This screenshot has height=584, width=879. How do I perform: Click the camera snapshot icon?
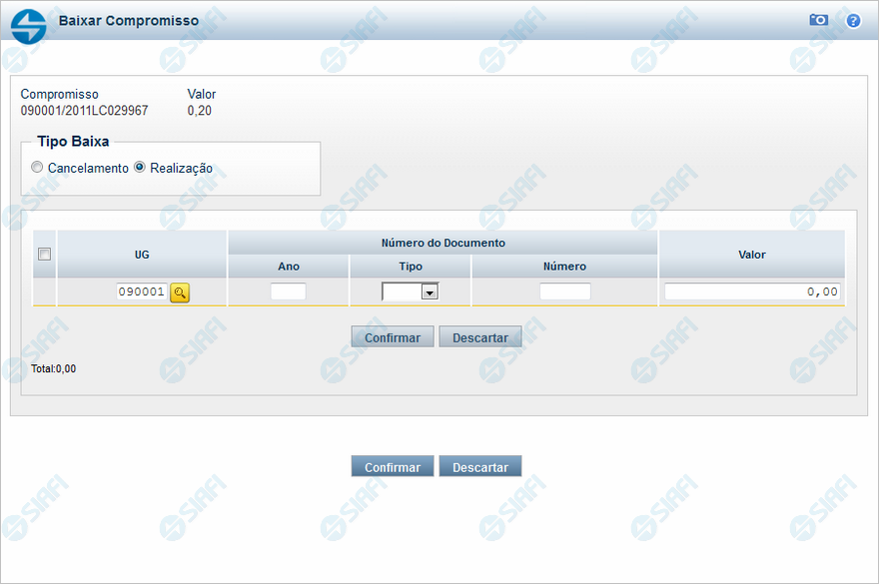(819, 20)
